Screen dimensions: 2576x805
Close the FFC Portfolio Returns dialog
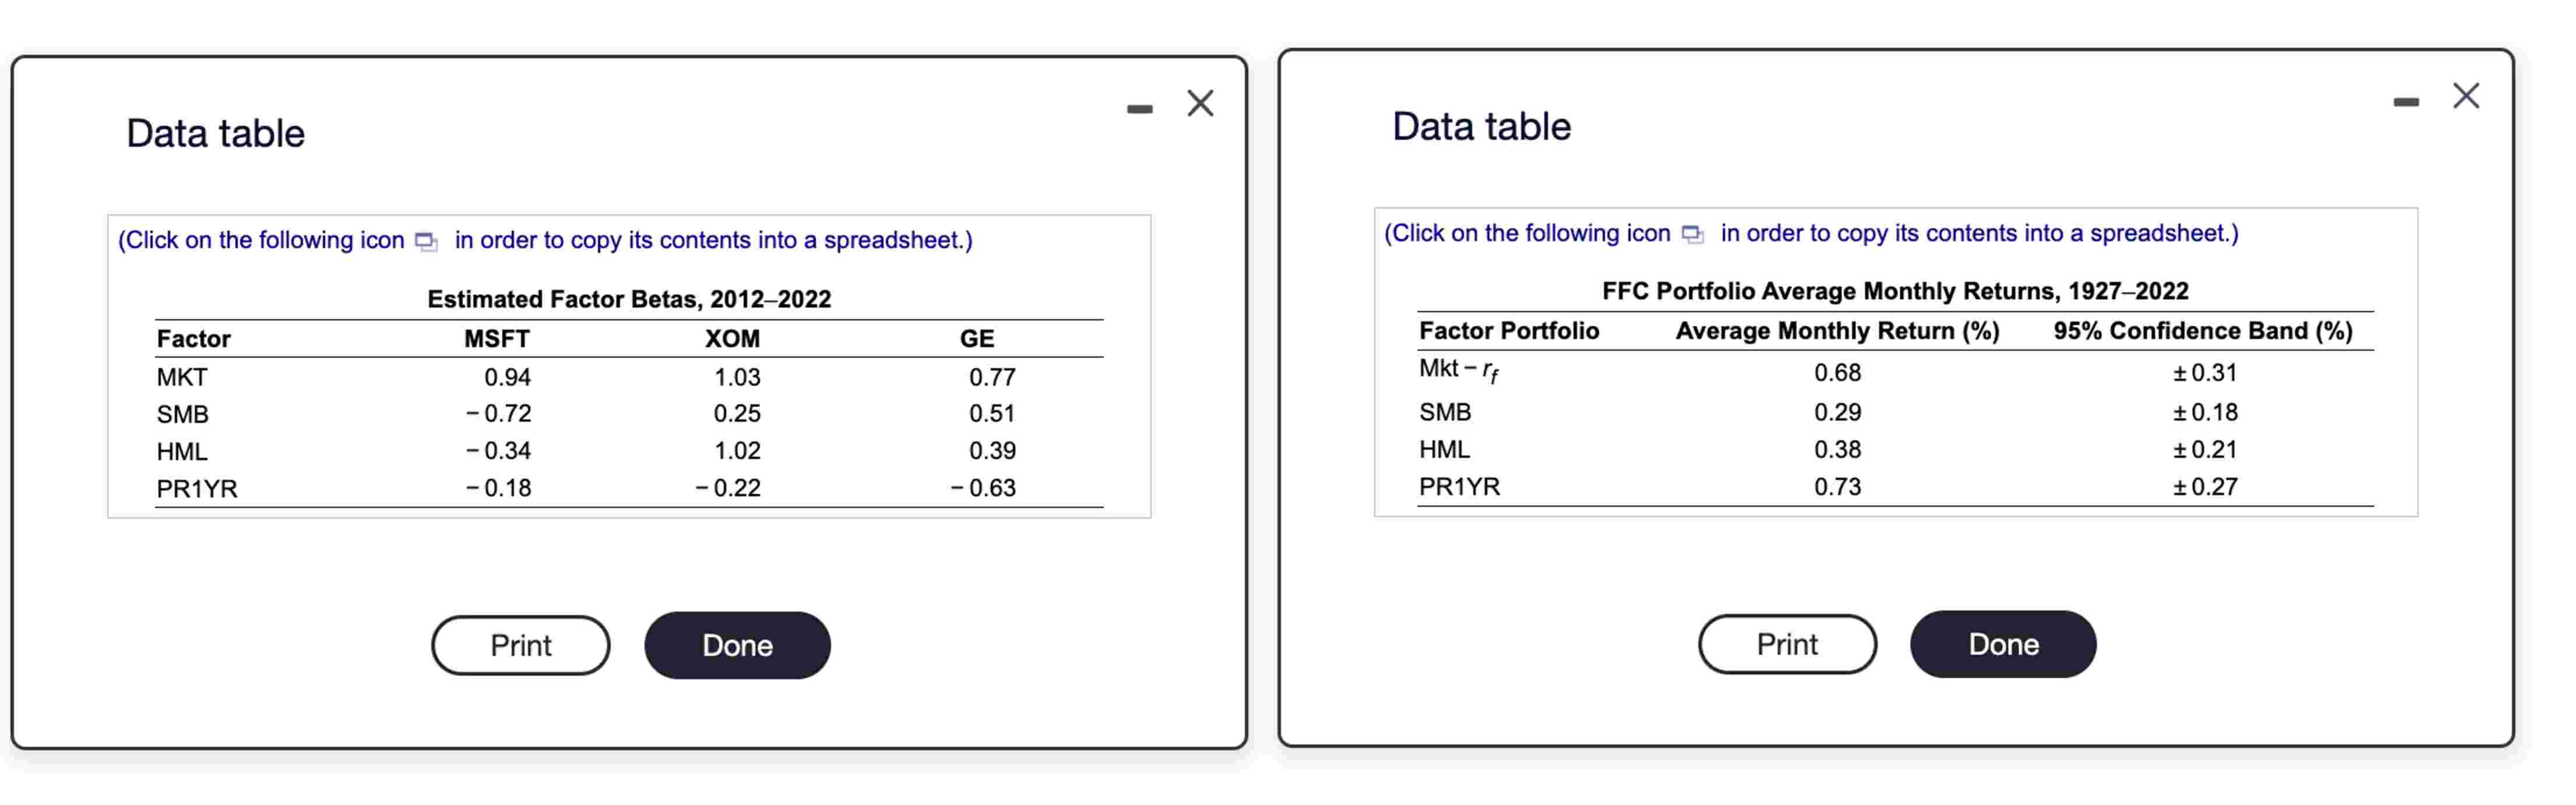click(2466, 95)
